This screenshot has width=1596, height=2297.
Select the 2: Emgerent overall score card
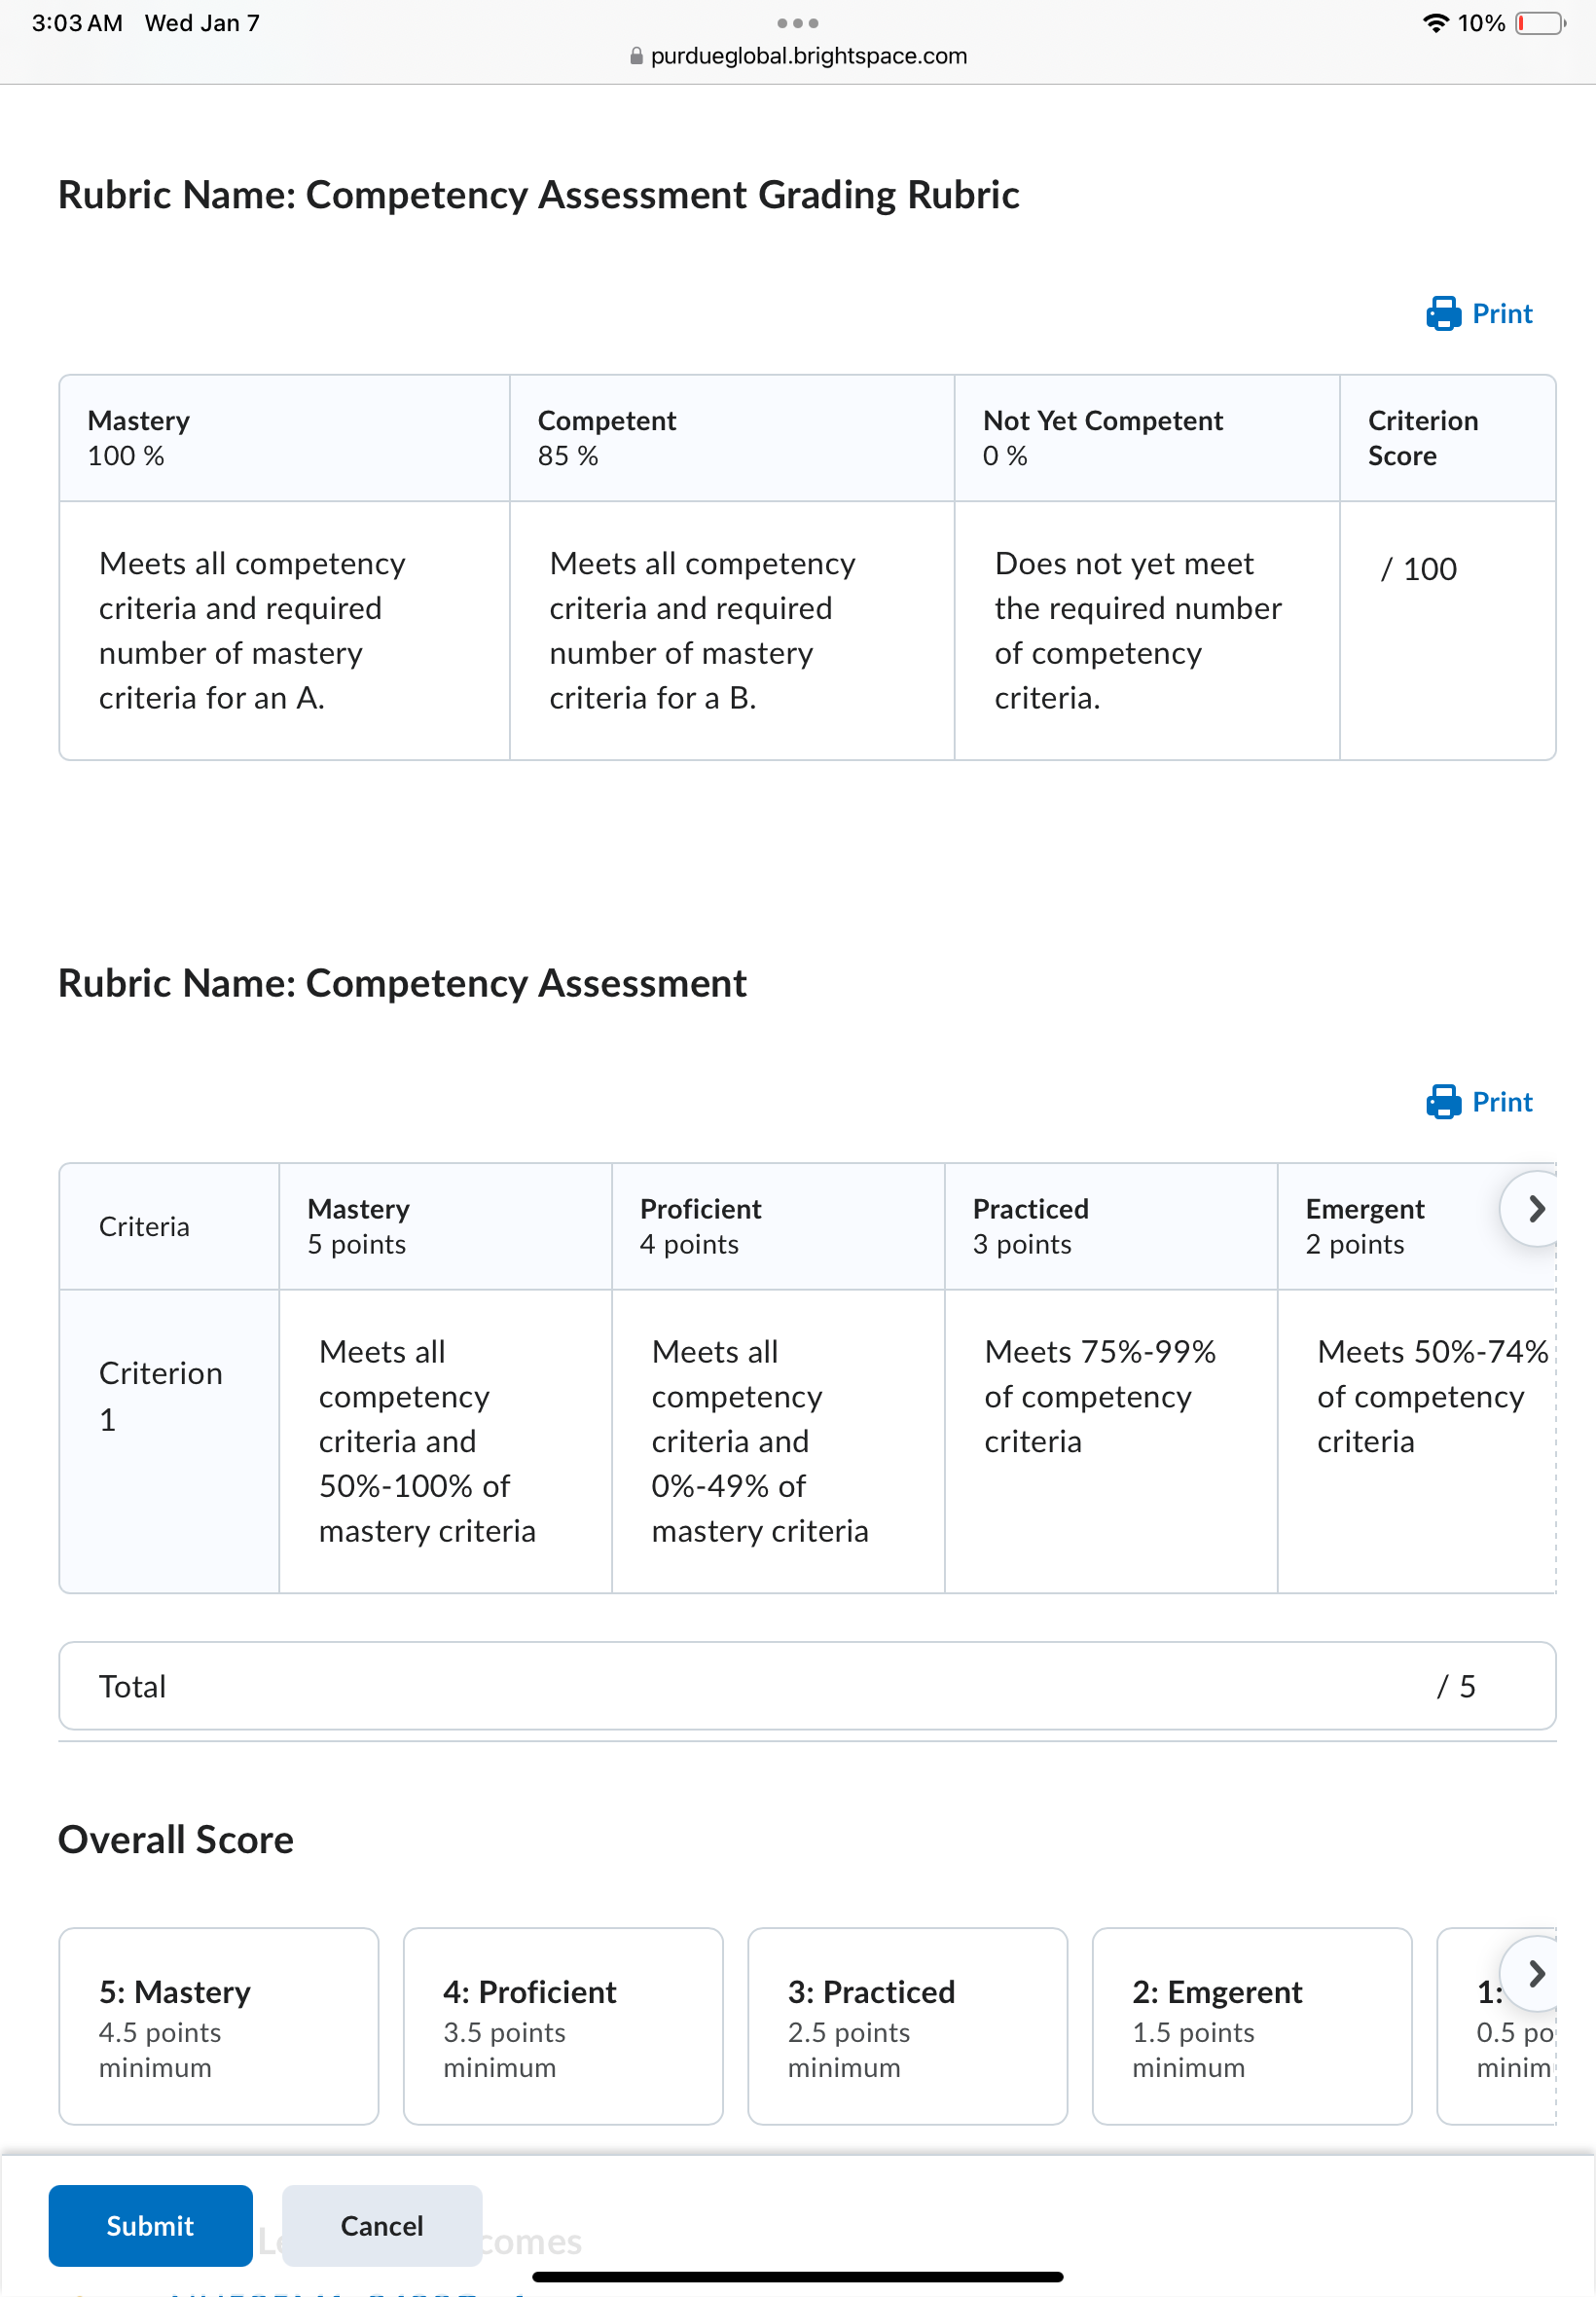(1252, 2026)
